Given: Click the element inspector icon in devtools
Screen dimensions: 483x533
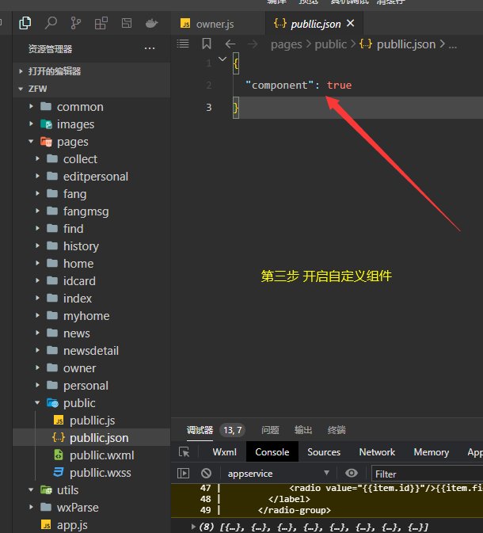Looking at the screenshot, I should (x=184, y=452).
